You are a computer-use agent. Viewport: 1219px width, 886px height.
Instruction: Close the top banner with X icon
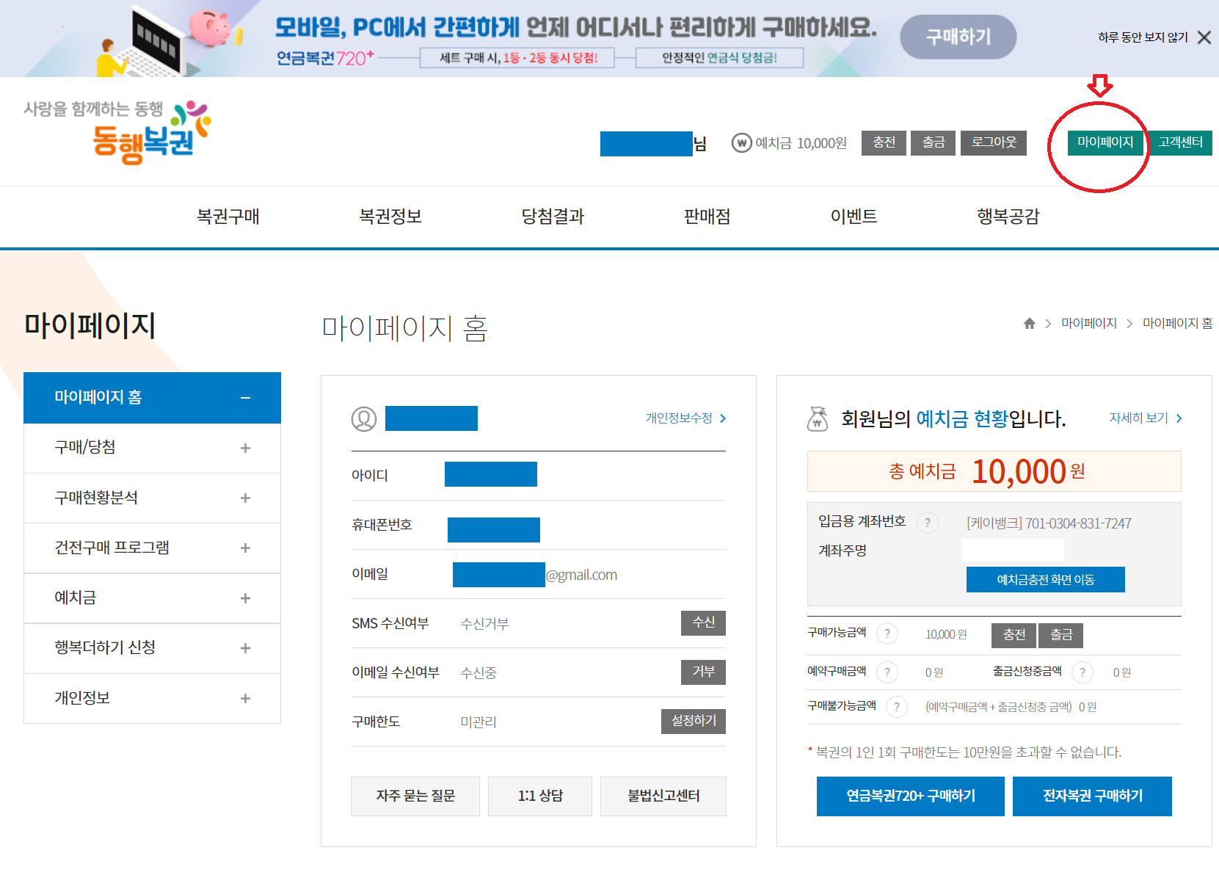point(1204,37)
